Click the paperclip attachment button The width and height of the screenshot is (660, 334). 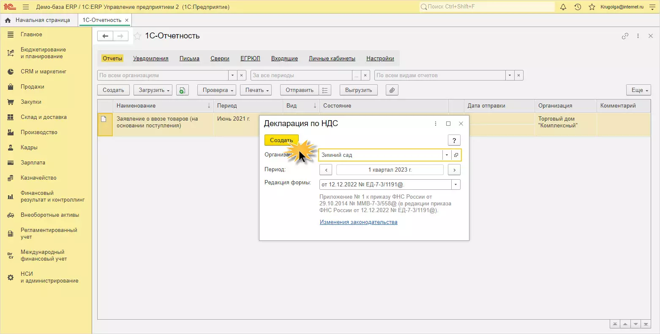(x=392, y=90)
